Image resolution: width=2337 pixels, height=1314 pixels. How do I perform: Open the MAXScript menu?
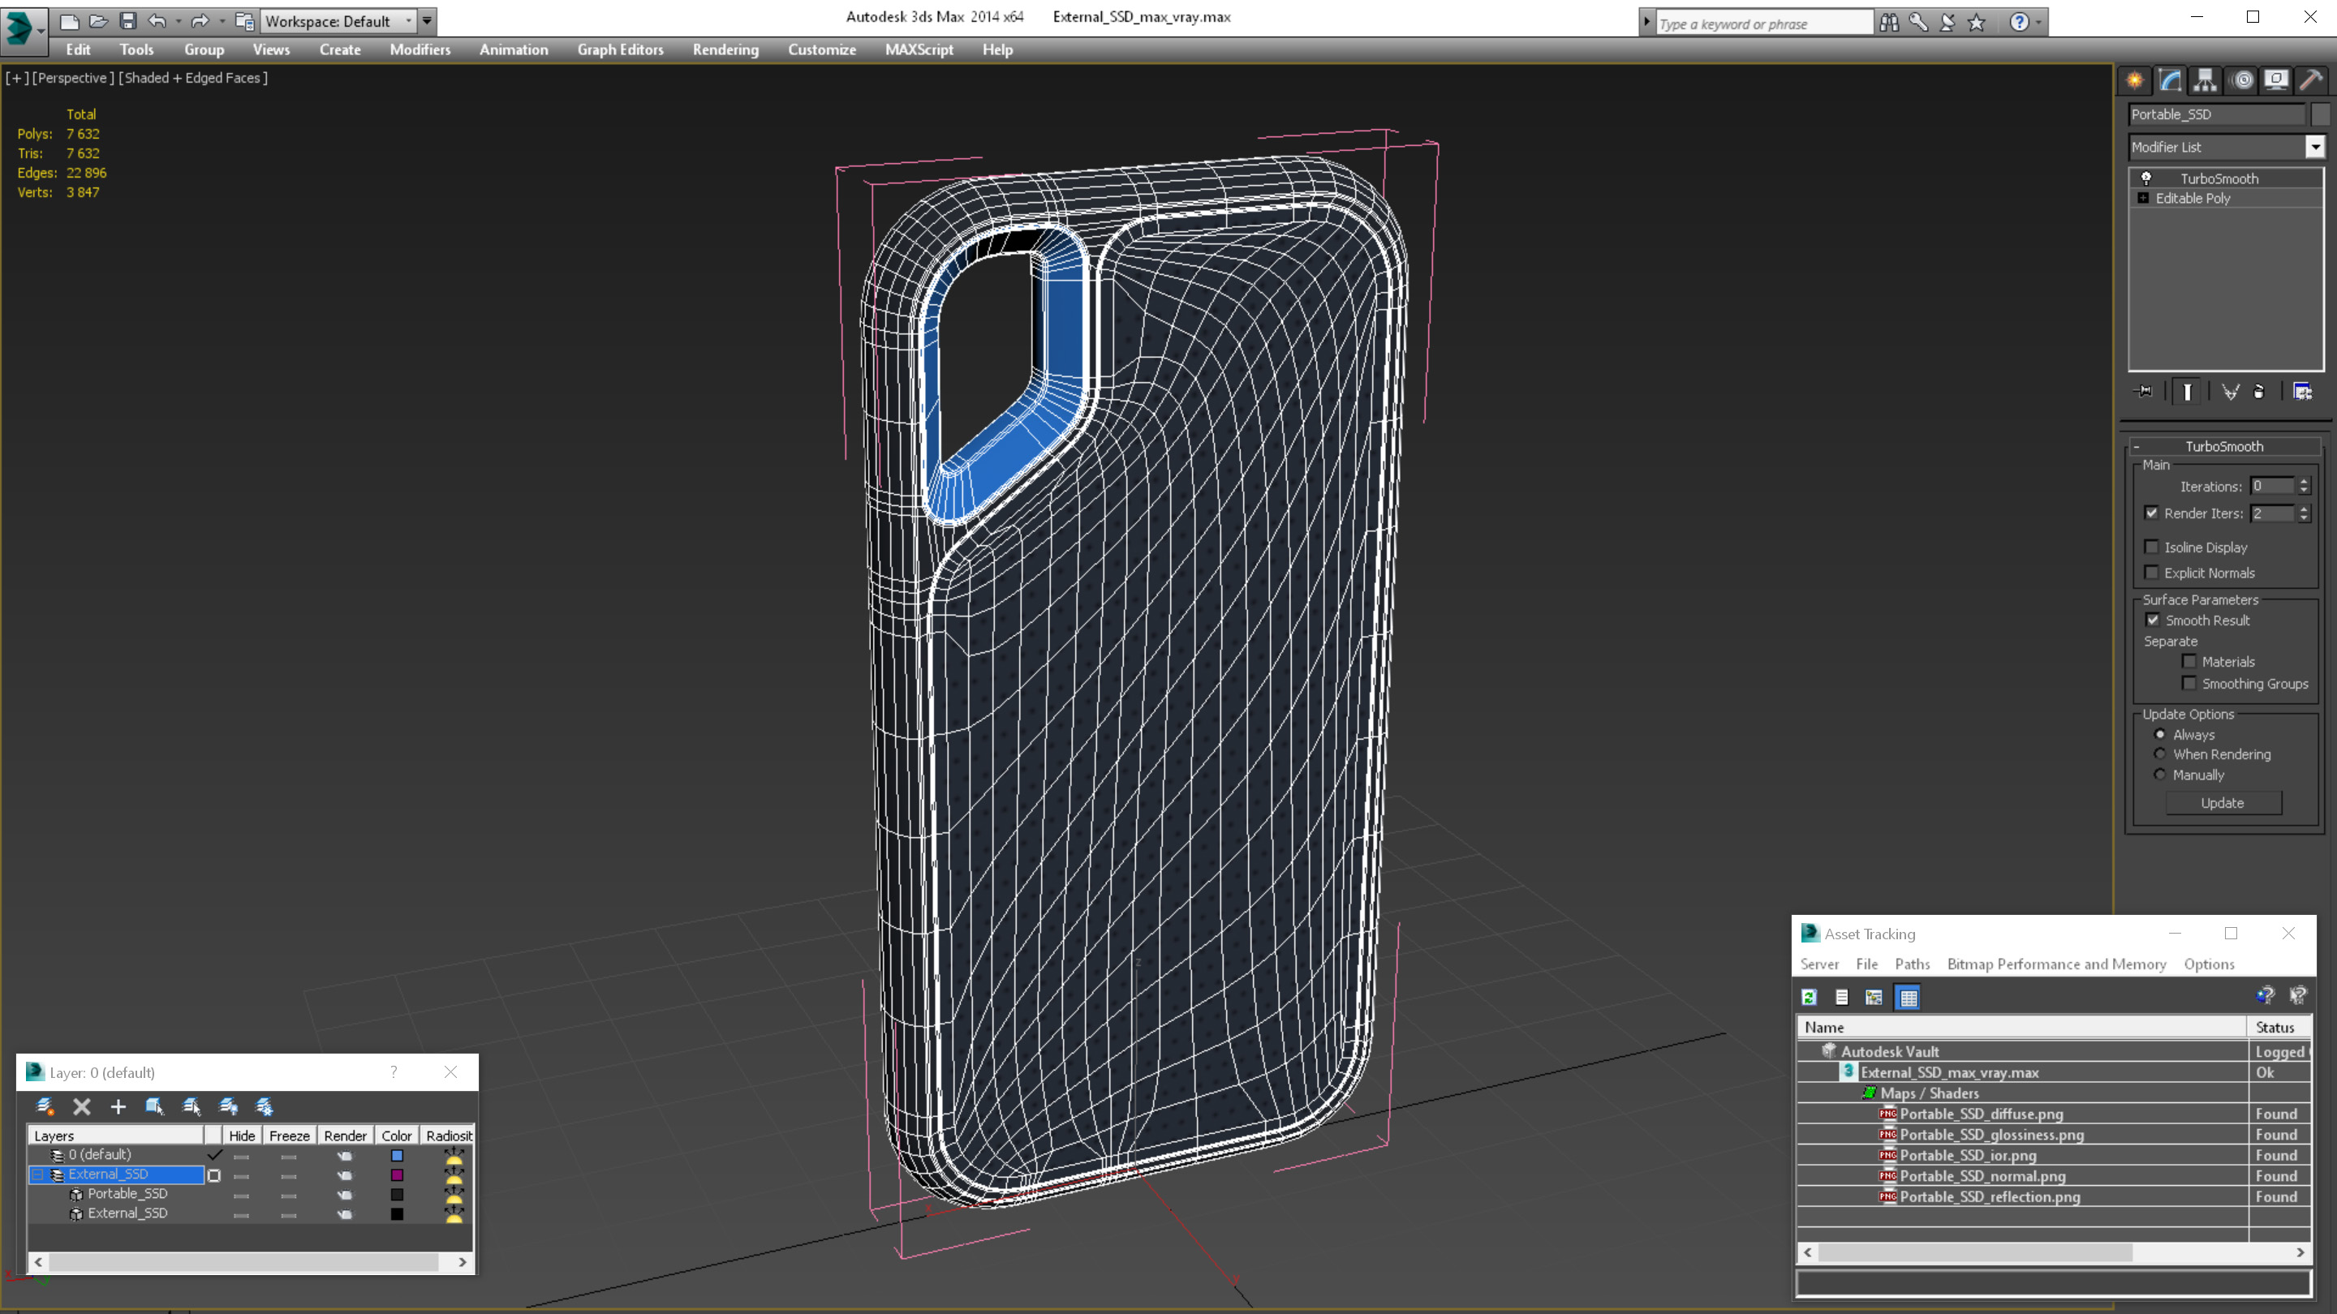point(919,49)
